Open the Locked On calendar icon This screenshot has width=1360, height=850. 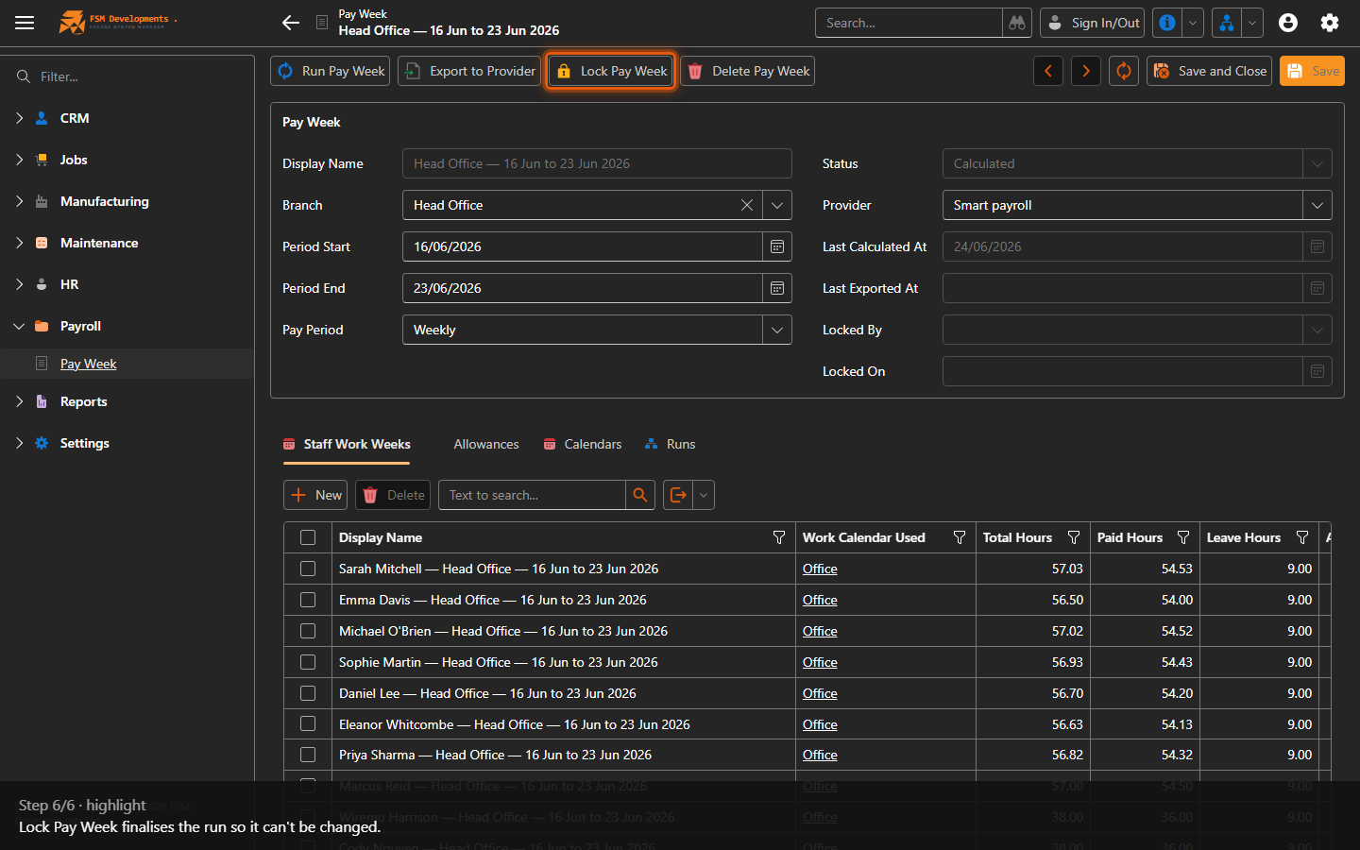coord(1317,371)
